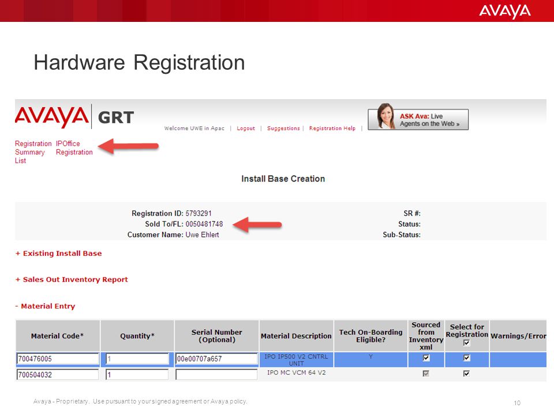Click the Serial Number field with 00e00707a657

216,359
